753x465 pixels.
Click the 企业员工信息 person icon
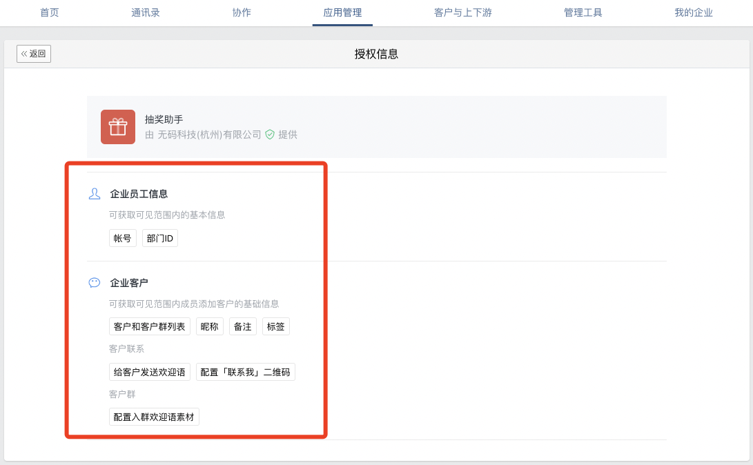(95, 194)
